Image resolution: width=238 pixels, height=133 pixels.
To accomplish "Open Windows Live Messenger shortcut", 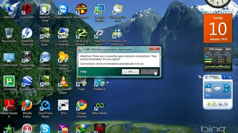I will [118, 37].
